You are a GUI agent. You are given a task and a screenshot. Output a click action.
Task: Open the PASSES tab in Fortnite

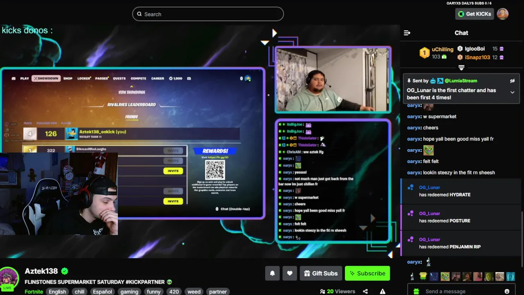point(102,78)
